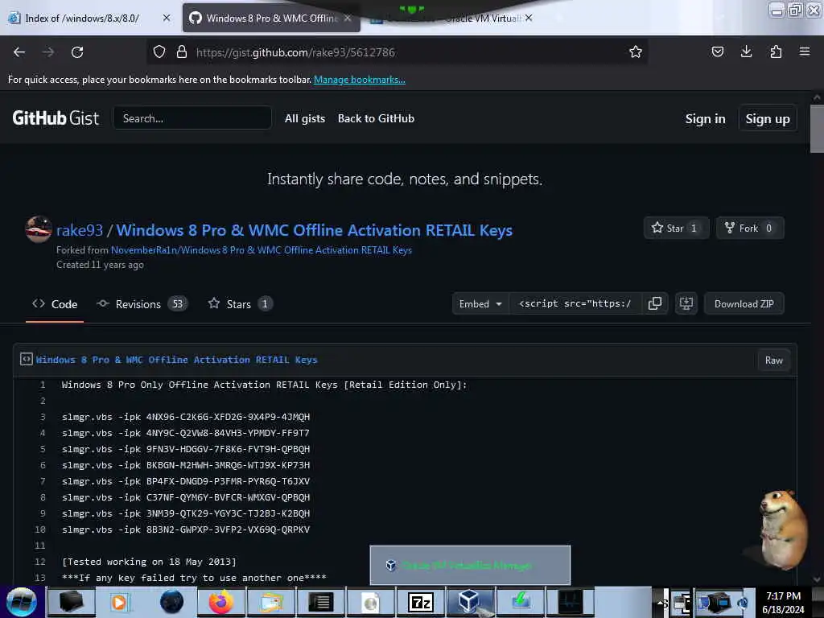The width and height of the screenshot is (824, 618).
Task: Bookmark this page with the star icon
Action: (636, 51)
